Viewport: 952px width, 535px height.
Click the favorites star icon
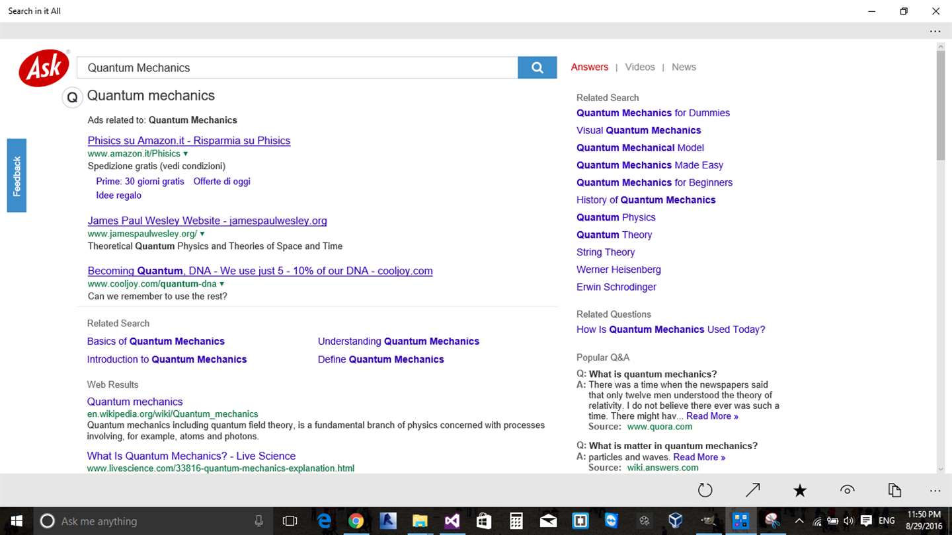point(800,490)
